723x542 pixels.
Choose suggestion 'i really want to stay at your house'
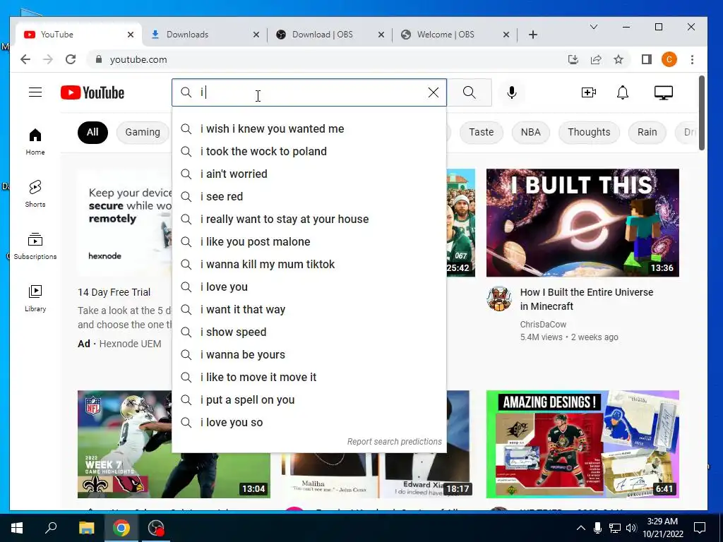click(309, 219)
